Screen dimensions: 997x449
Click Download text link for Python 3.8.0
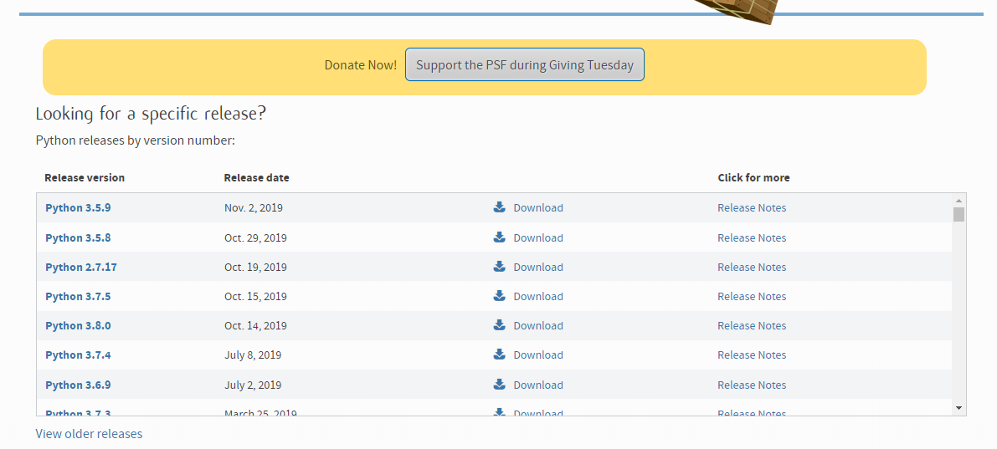(538, 325)
